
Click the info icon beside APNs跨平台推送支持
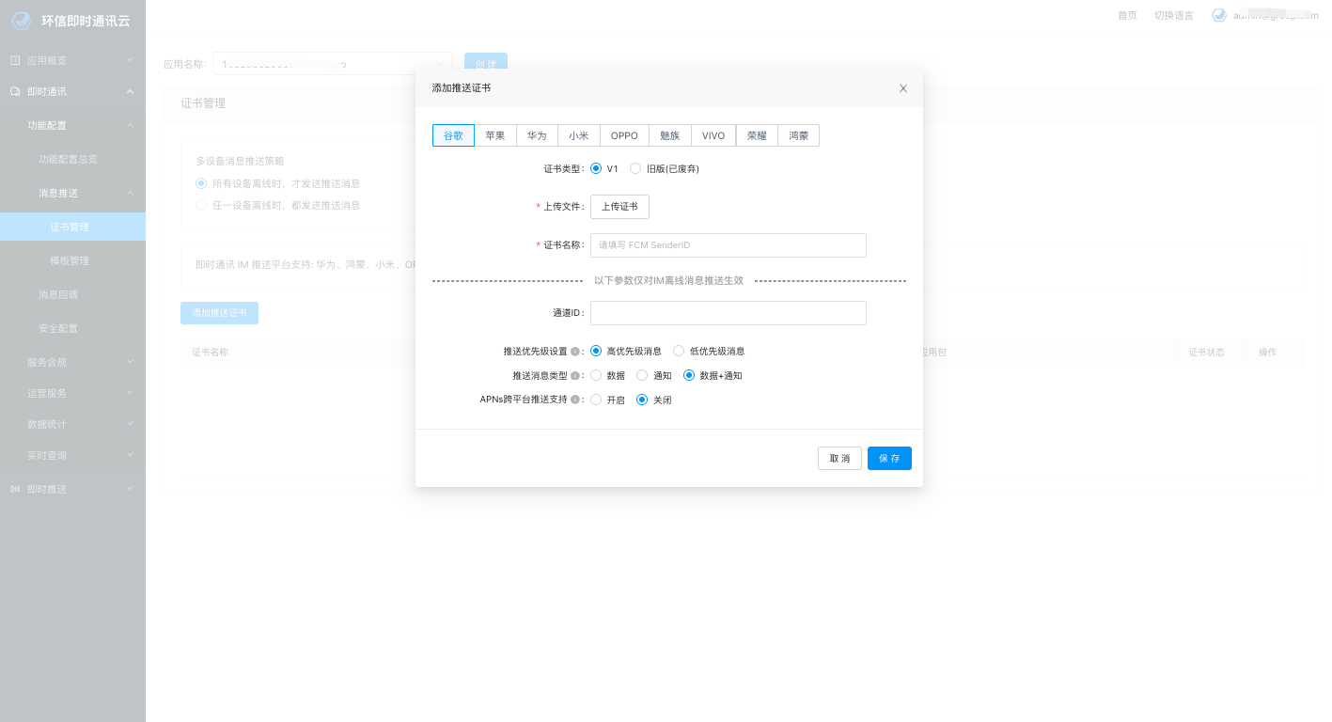575,400
